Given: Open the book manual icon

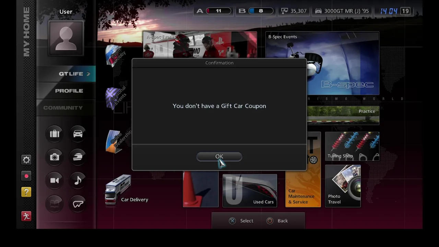Looking at the screenshot, I should click(55, 204).
